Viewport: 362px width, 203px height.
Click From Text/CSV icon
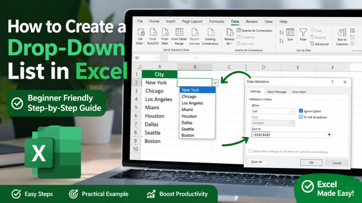click(153, 32)
